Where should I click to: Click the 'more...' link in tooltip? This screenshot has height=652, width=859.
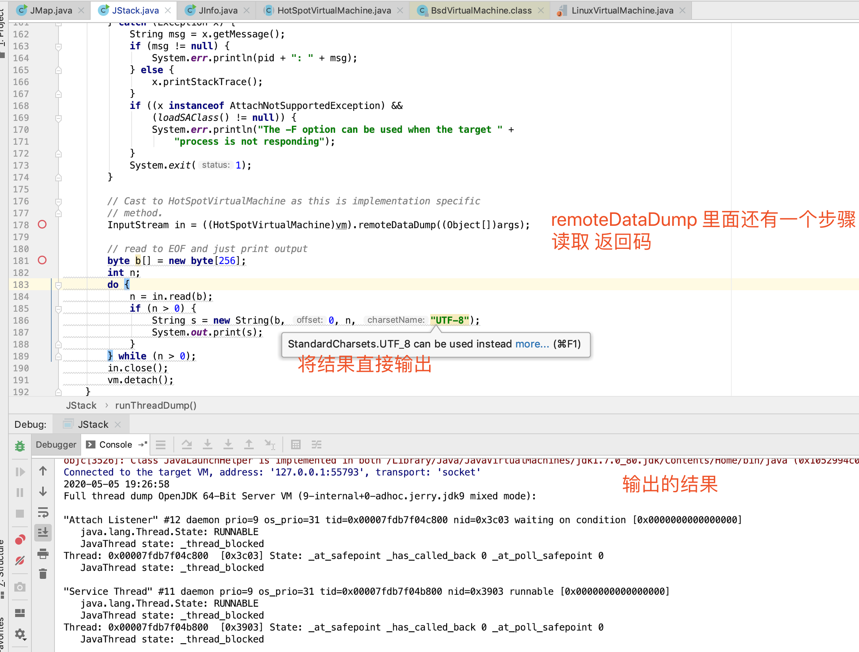[532, 344]
